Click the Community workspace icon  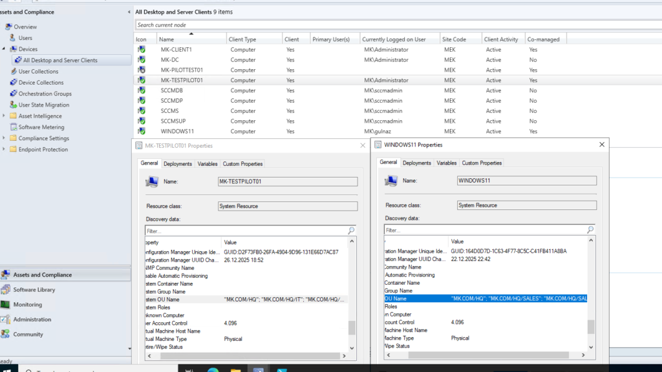5,335
